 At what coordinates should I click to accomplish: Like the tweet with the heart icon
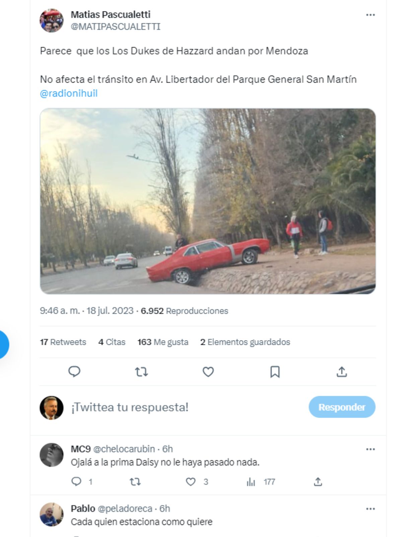208,372
